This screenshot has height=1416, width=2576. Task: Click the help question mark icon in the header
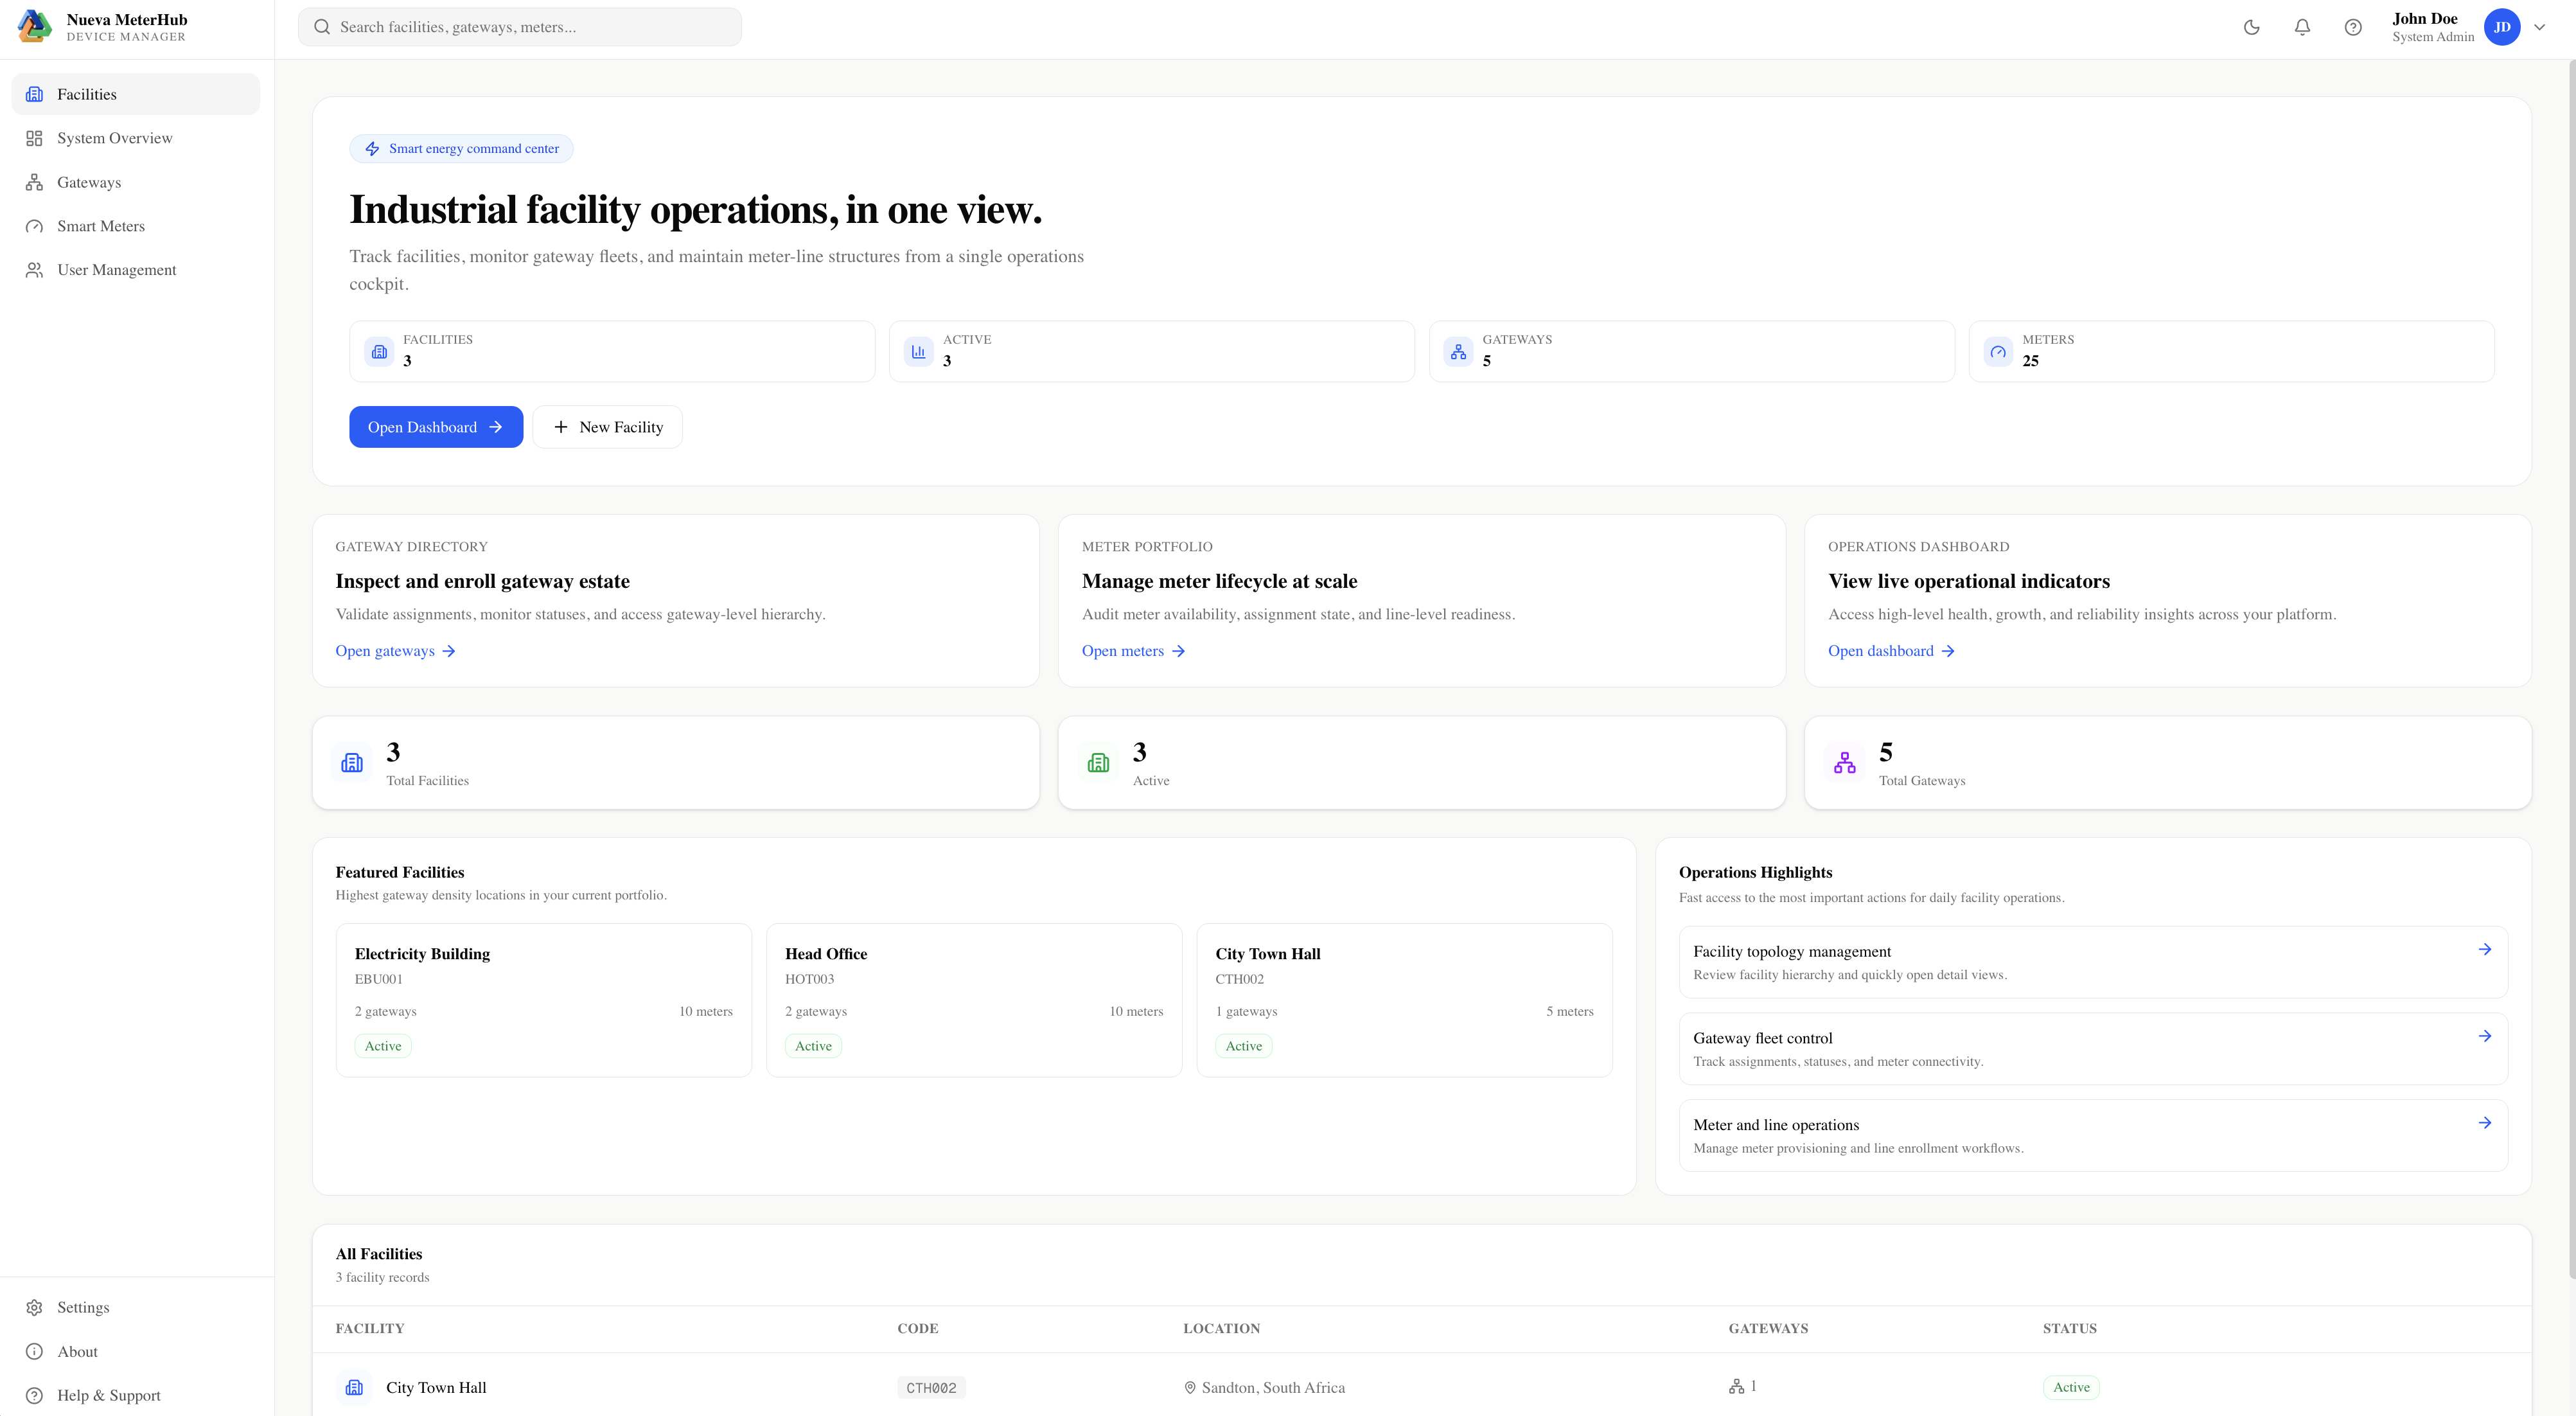(x=2353, y=27)
